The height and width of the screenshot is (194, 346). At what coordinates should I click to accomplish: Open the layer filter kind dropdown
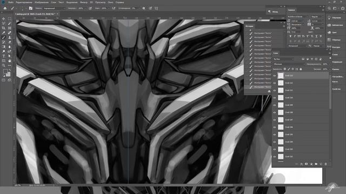pyautogui.click(x=283, y=59)
